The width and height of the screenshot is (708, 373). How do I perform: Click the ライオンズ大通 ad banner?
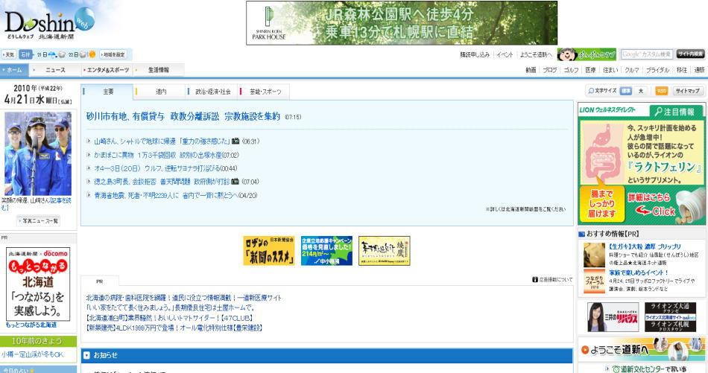point(670,317)
